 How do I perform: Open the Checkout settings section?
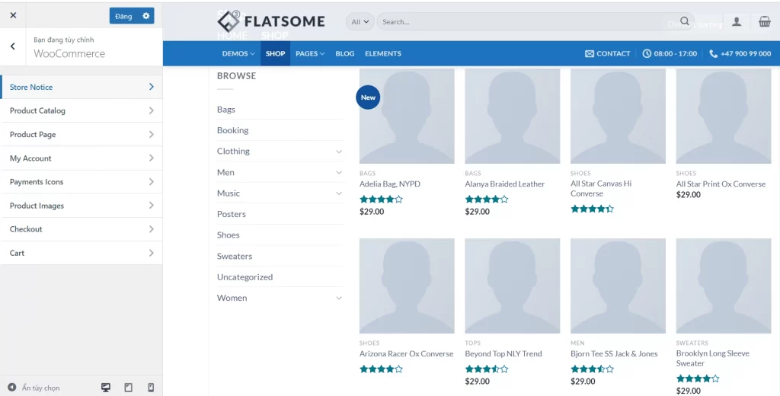click(82, 229)
